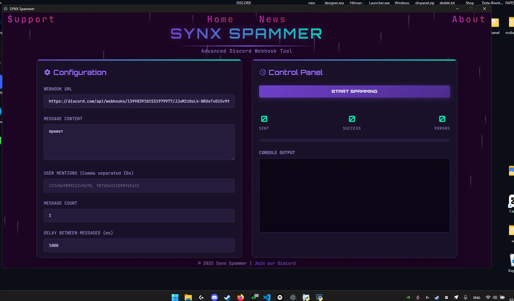Image resolution: width=514 pixels, height=301 pixels.
Task: Click the Message Count field
Action: coord(139,215)
